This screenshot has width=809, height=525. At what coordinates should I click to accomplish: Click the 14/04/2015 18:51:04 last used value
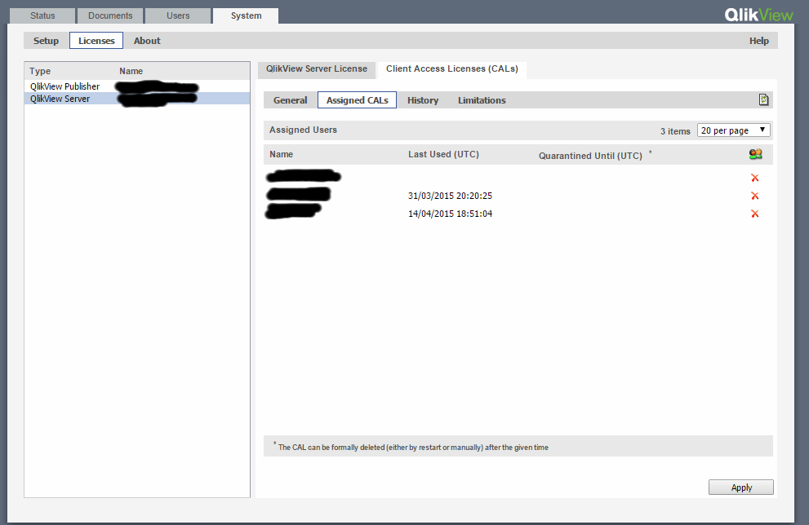coord(450,214)
